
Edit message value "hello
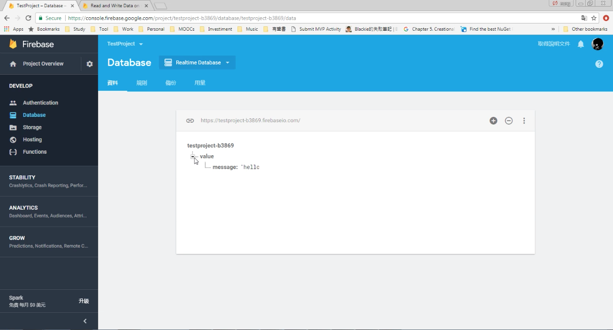(250, 167)
